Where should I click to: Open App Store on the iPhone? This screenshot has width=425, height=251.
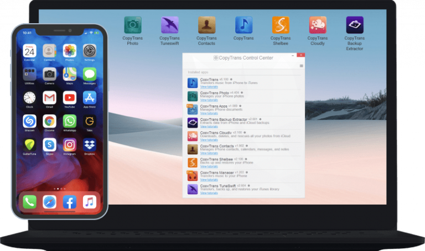pyautogui.click(x=90, y=98)
